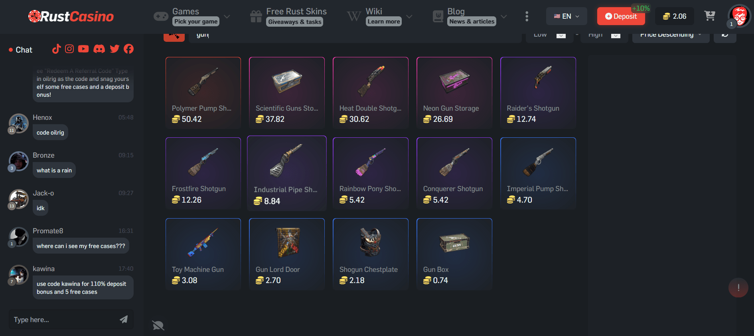The height and width of the screenshot is (336, 754).
Task: Expand the Games menu chevron
Action: tap(227, 16)
